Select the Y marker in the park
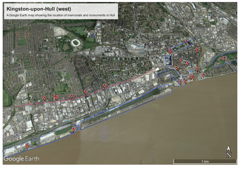This screenshot has height=169, width=240. pos(224,58)
